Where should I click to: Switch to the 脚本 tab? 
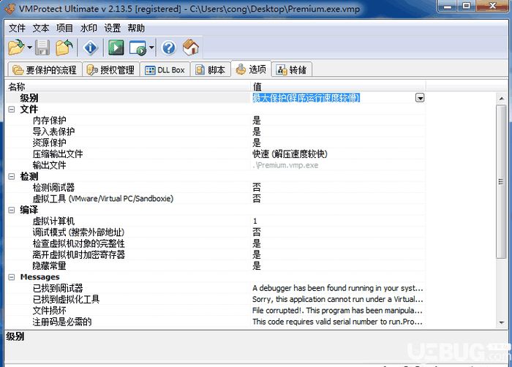pyautogui.click(x=211, y=69)
